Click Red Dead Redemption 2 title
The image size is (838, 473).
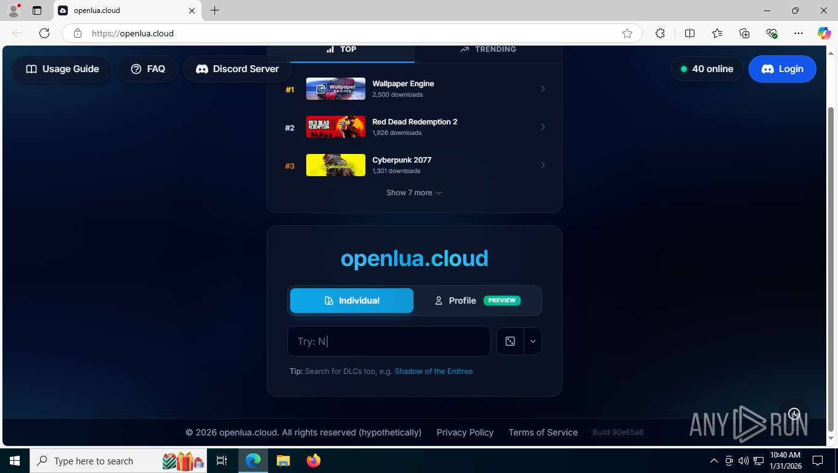point(415,122)
